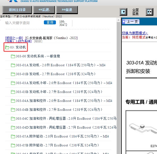
Task: Open 303-04C 加油和控件 - 涡轮增压器 2.0升 entry
Action: point(66,119)
